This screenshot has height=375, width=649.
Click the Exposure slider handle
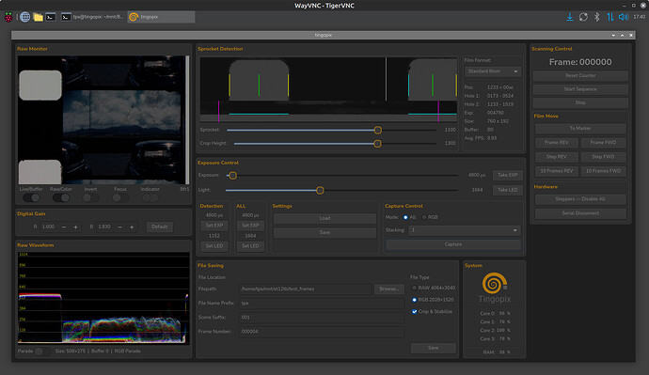pos(233,176)
